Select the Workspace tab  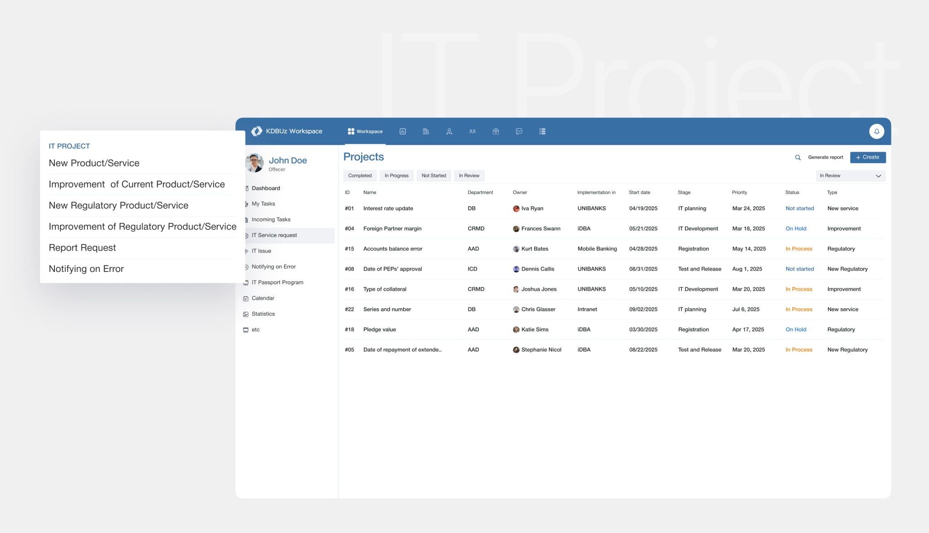click(x=365, y=131)
